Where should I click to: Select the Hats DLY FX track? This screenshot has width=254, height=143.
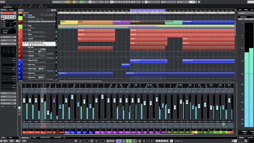(x=31, y=51)
